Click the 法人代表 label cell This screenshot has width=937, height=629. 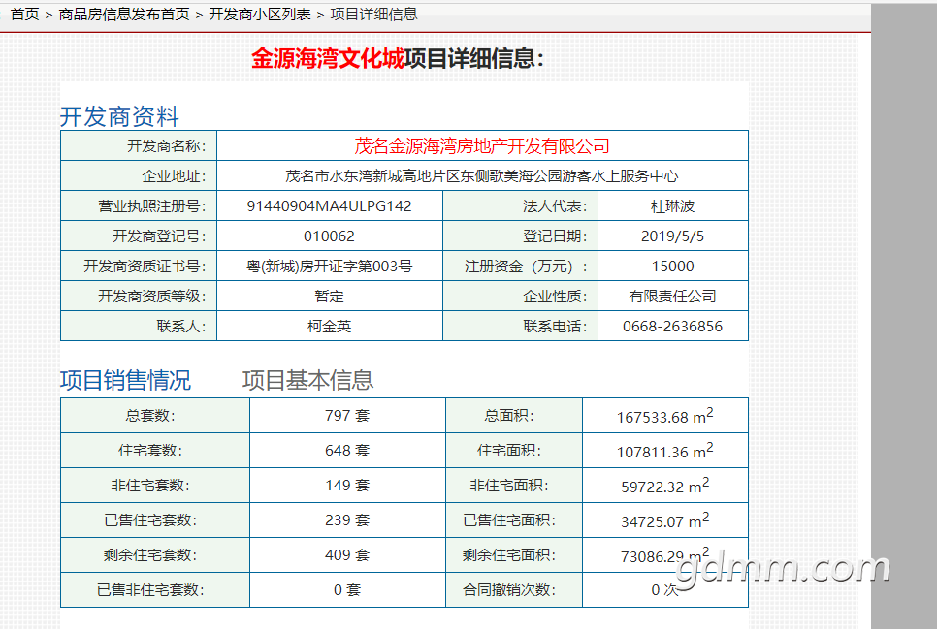(x=521, y=206)
